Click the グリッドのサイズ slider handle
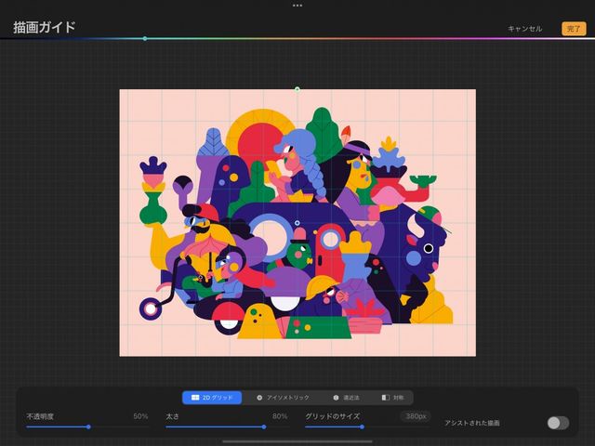 pyautogui.click(x=362, y=427)
